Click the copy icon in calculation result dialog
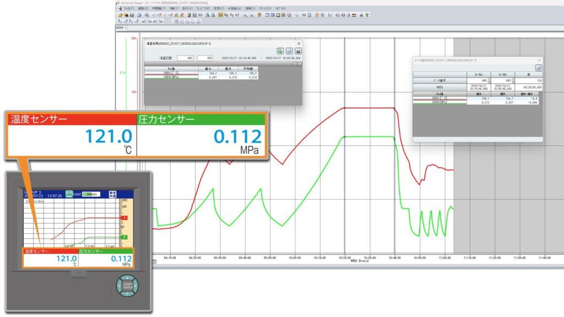The image size is (564, 317). click(x=289, y=51)
